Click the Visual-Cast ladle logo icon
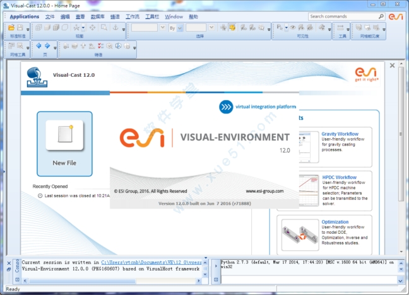The width and height of the screenshot is (409, 295). pos(37,77)
